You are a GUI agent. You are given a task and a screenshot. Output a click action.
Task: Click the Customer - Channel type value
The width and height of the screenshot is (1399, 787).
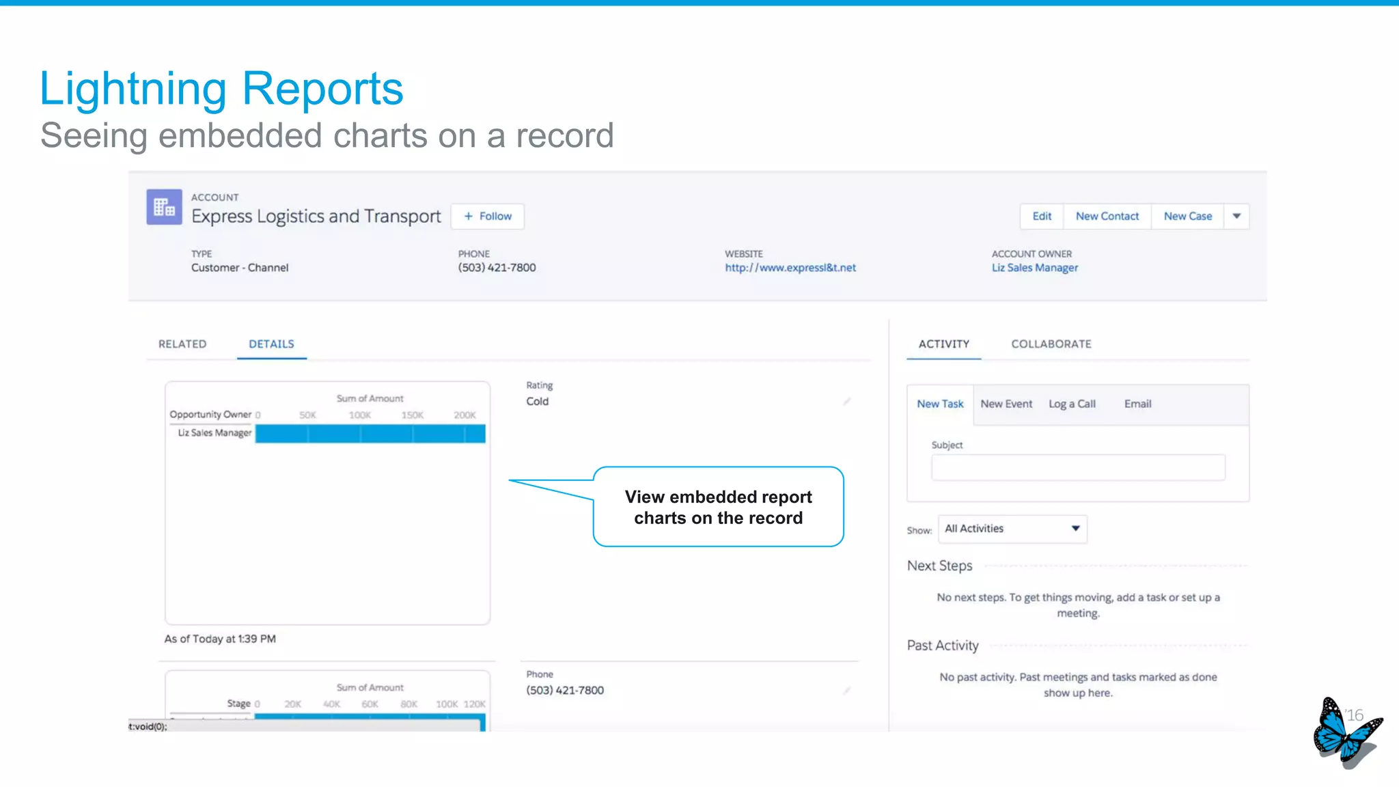(x=240, y=268)
